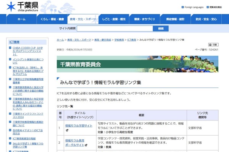Open CHIBA CODER CUP sidebar link
This screenshot has width=229, height=152.
coord(28,51)
